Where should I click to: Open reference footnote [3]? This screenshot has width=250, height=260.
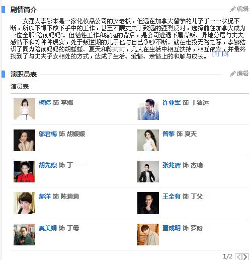pyautogui.click(x=225, y=53)
